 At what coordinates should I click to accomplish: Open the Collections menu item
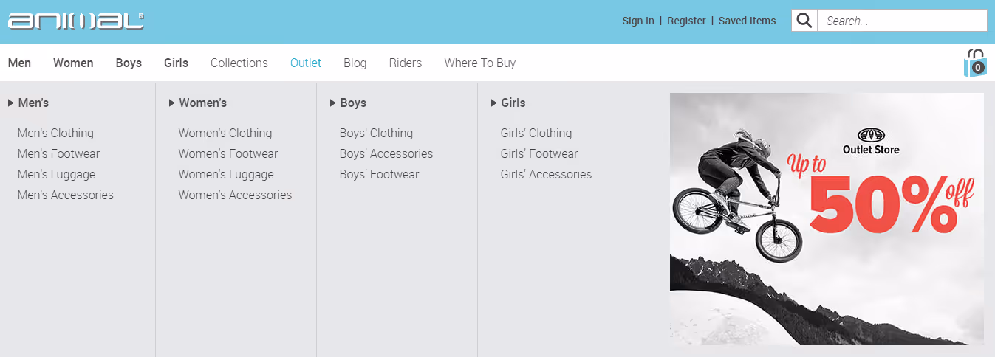[239, 63]
